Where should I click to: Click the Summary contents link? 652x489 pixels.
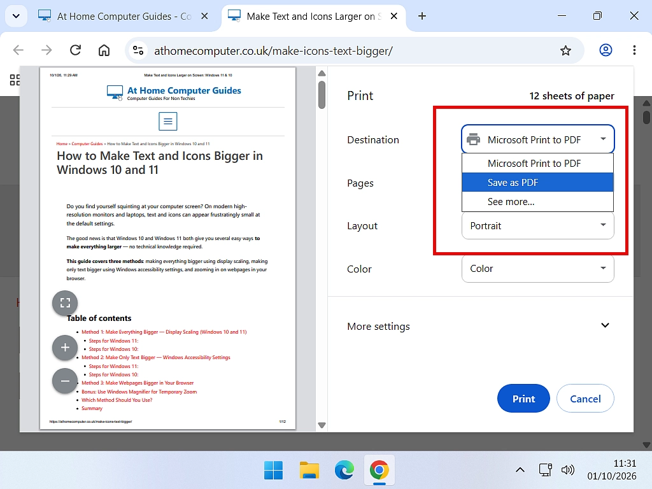point(92,408)
